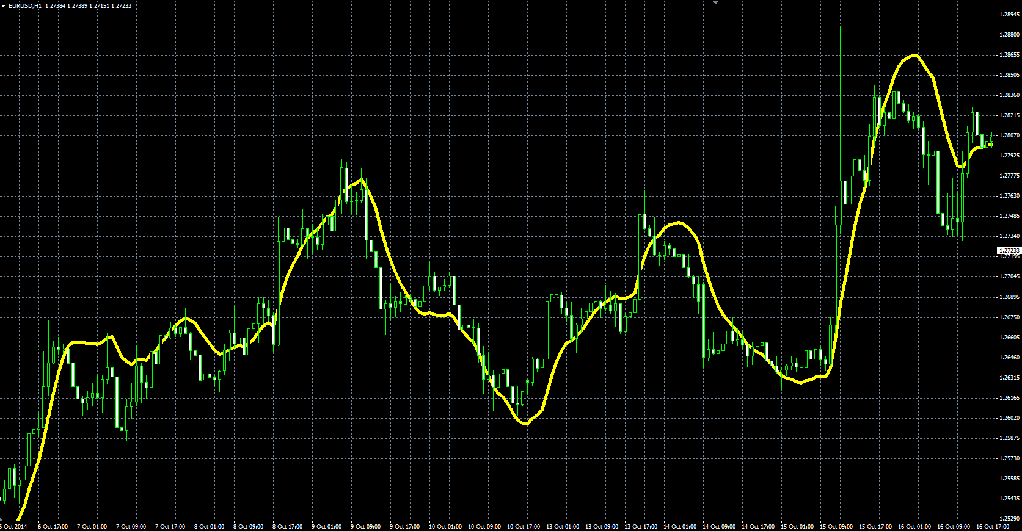The height and width of the screenshot is (531, 1022).
Task: Click time axis label 13 Oct 09:00
Action: (x=602, y=526)
